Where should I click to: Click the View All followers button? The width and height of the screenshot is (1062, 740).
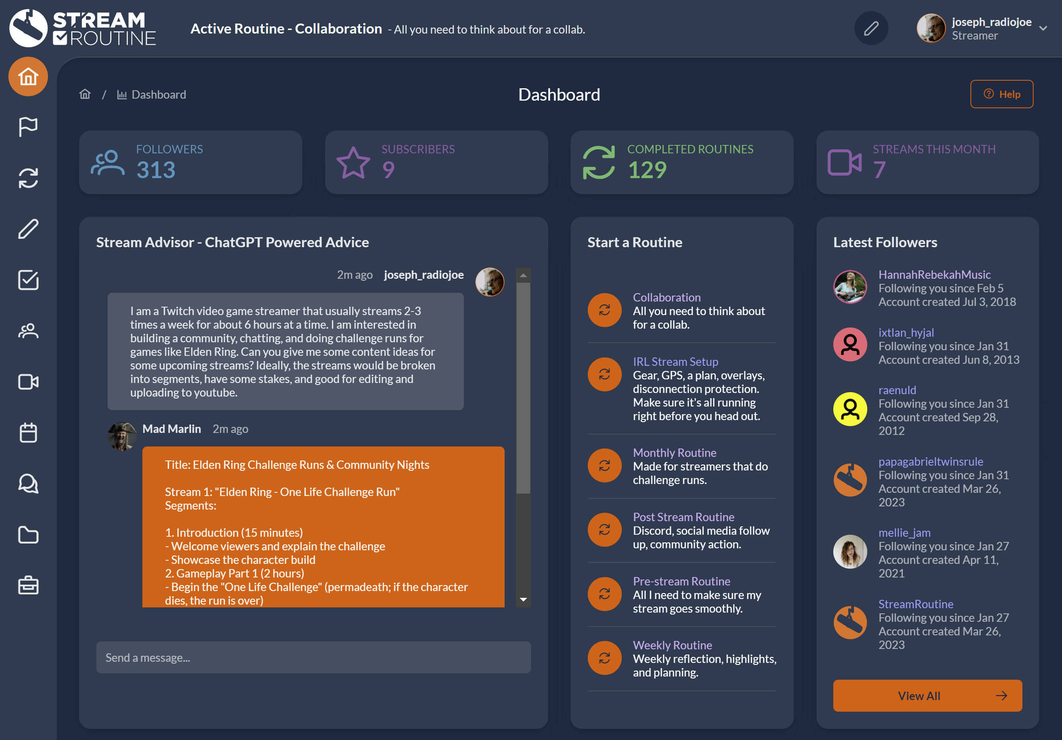pos(927,695)
